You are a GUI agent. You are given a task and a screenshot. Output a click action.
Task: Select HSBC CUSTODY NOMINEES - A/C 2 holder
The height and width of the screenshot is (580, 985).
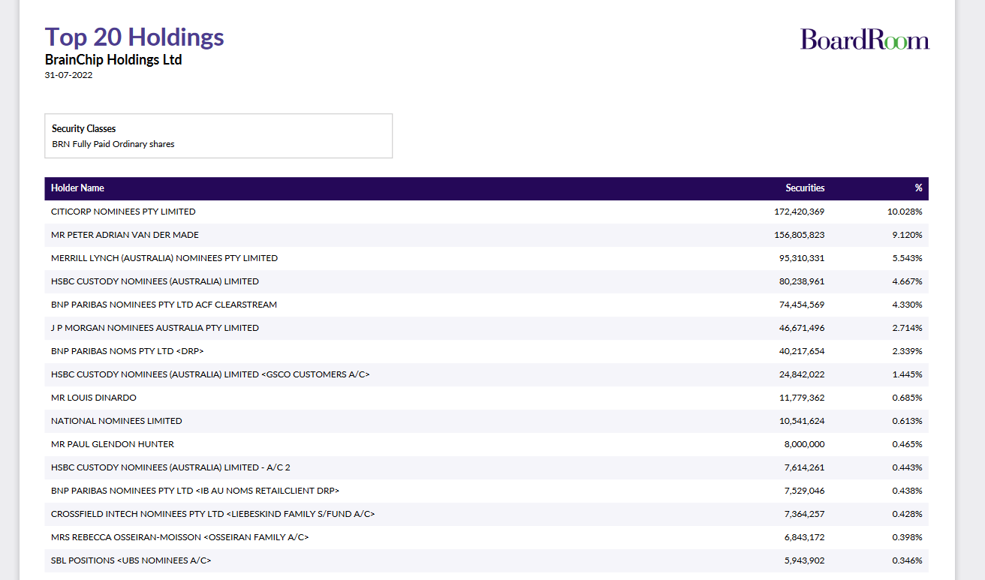[170, 467]
